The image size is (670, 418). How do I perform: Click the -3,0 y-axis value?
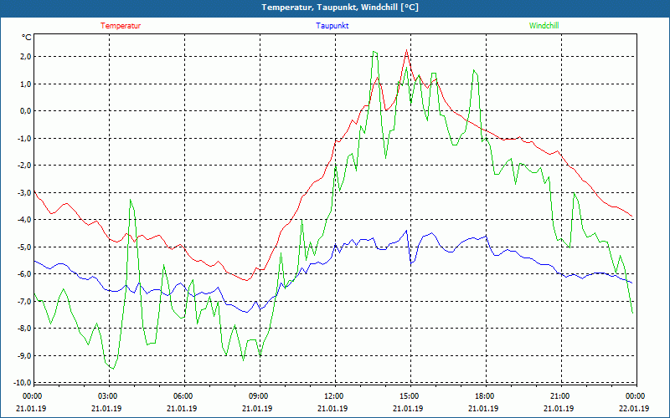click(24, 193)
